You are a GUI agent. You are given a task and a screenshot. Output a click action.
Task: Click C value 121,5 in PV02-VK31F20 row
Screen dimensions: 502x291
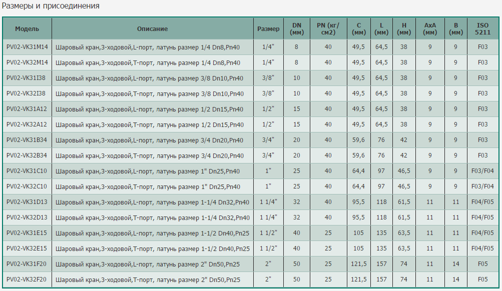click(x=358, y=264)
